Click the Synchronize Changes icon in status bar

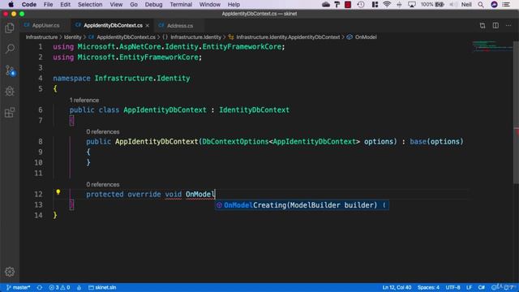[40, 287]
